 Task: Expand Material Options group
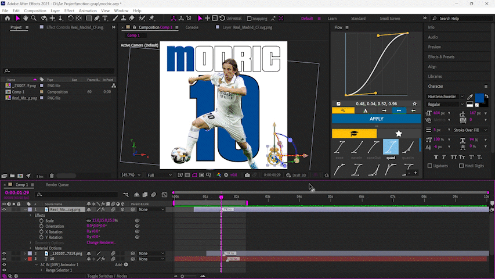[x=31, y=248]
